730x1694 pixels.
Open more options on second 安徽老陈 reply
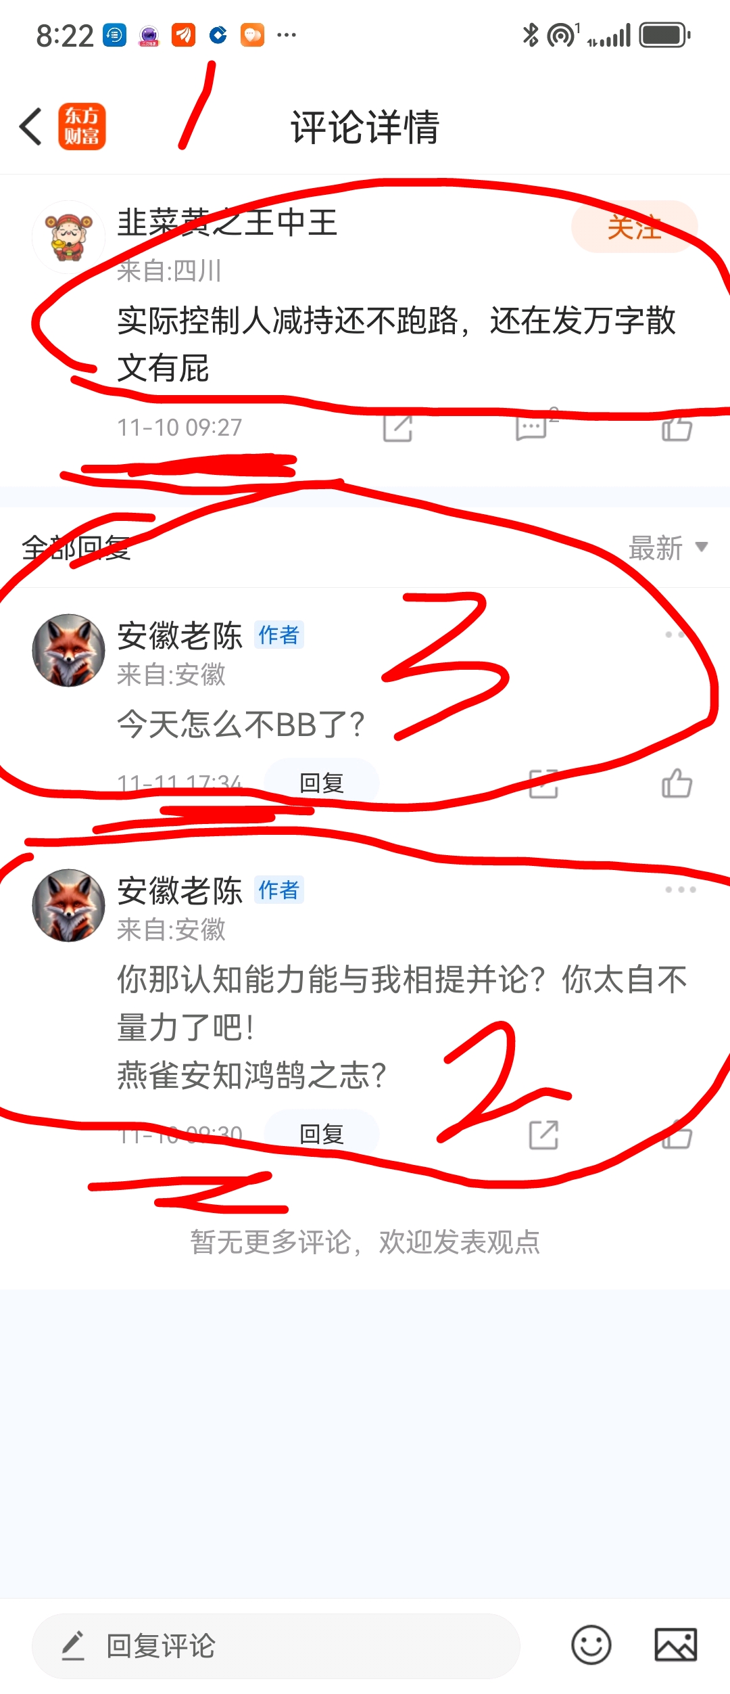point(680,890)
